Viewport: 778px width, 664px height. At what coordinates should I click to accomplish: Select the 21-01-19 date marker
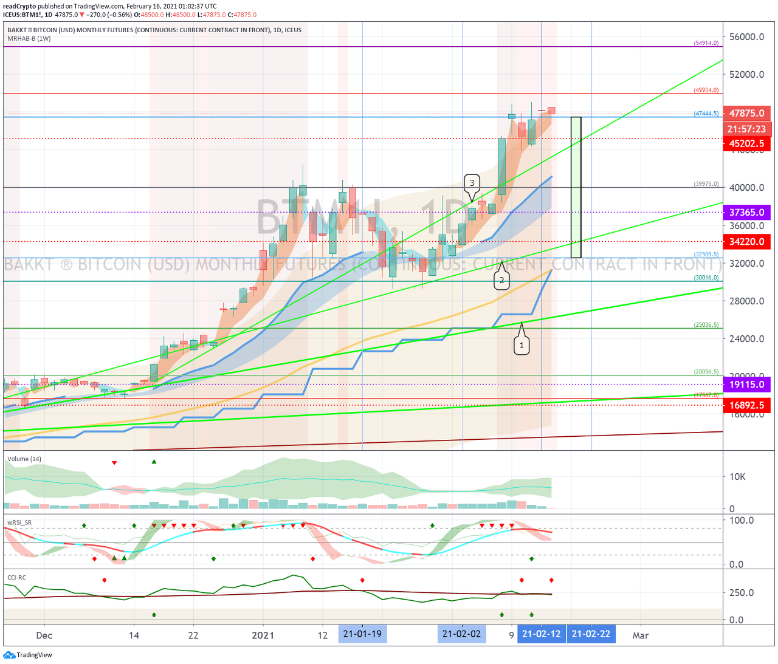362,634
